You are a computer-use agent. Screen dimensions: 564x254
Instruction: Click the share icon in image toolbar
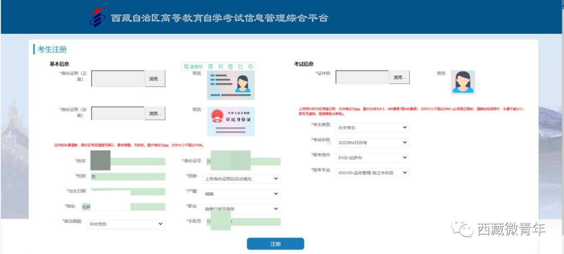240,67
